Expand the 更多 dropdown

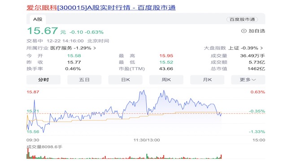coord(248,80)
